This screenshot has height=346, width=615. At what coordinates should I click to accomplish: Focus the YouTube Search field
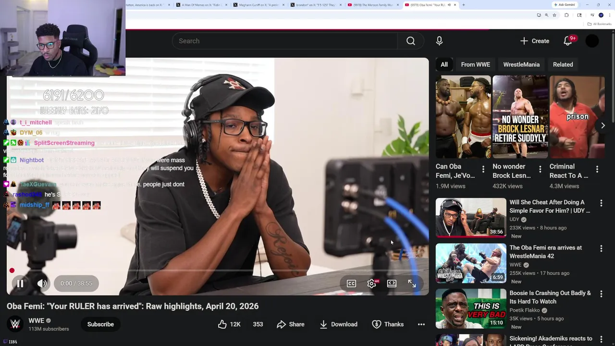coord(284,41)
